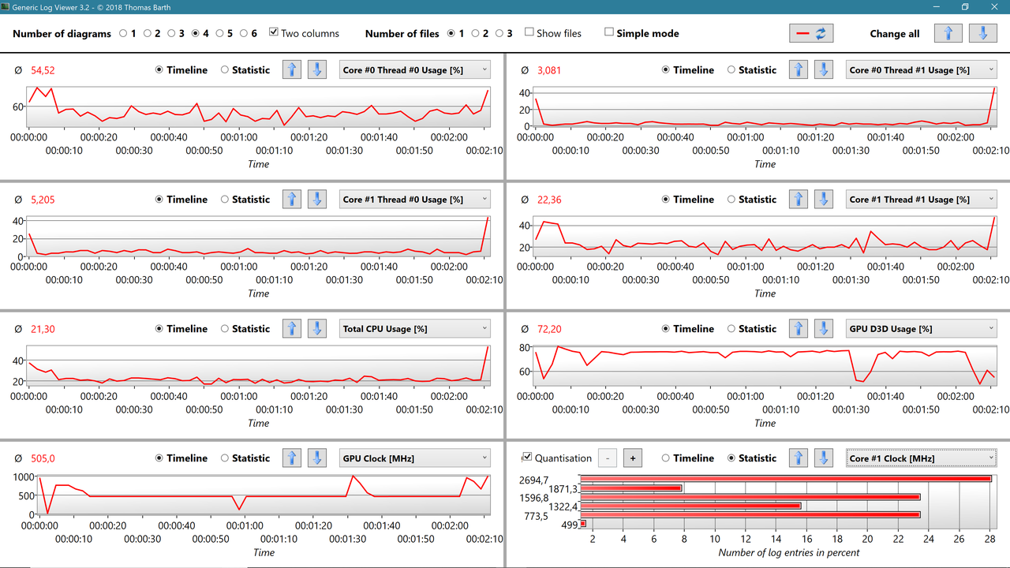Click up arrow for Core #1 Thread #1 diagram
1010x568 pixels.
[799, 199]
